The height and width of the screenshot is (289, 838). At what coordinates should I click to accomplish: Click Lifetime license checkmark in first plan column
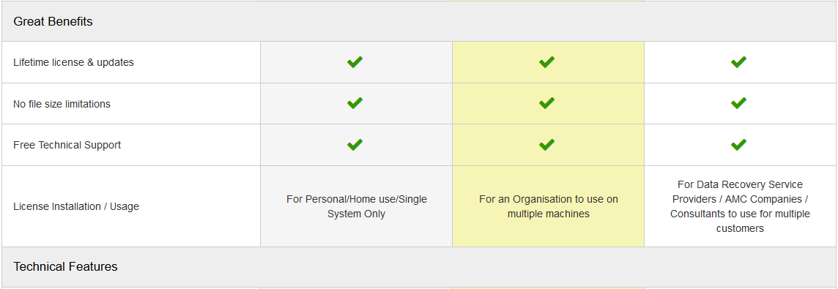click(x=355, y=62)
